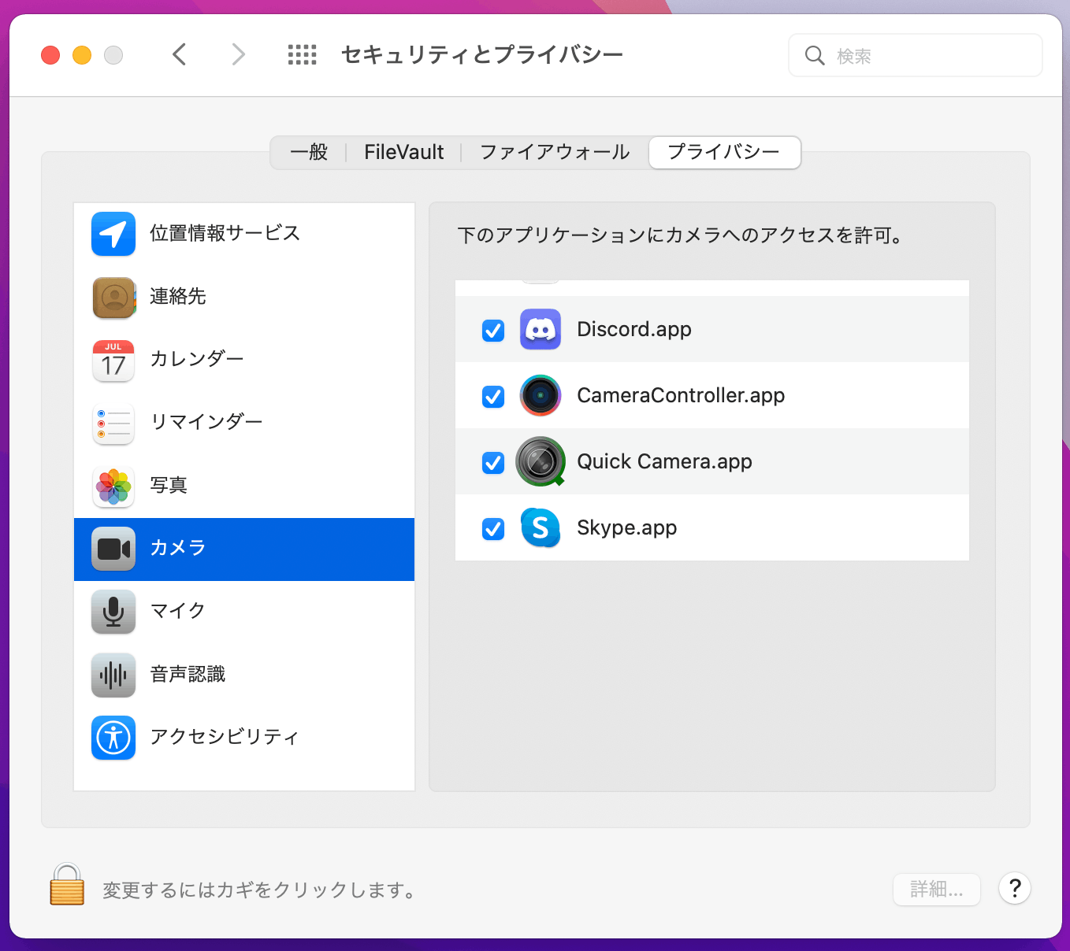Click the lock icon to make changes
The image size is (1070, 951).
(x=67, y=884)
